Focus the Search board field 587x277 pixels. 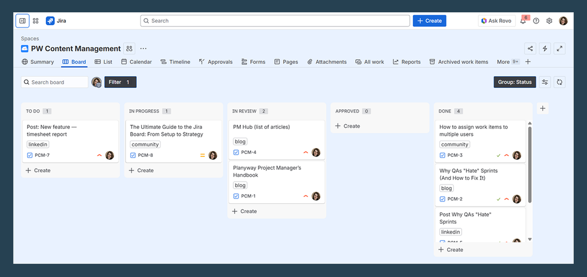(x=55, y=82)
